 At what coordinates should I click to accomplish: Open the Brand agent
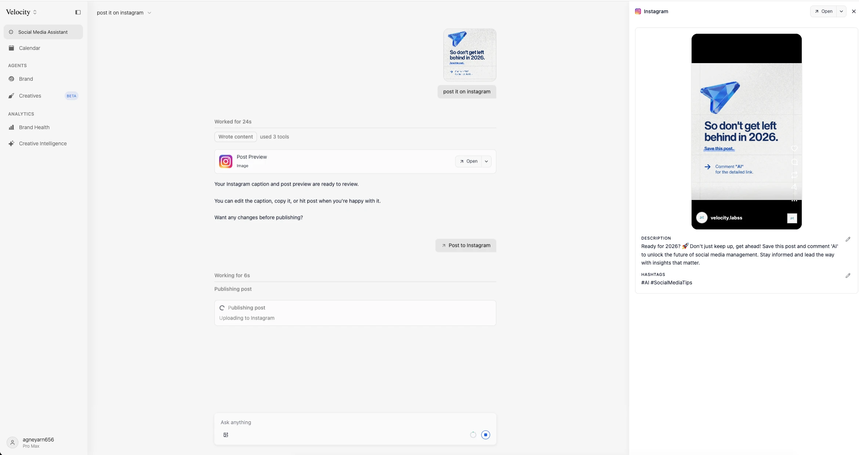pos(43,79)
